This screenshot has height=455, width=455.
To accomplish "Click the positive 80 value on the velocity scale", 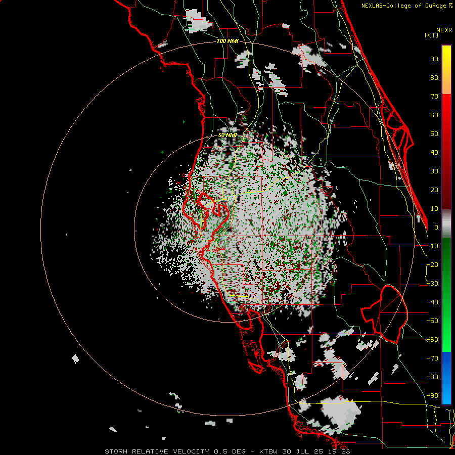I will click(x=434, y=77).
